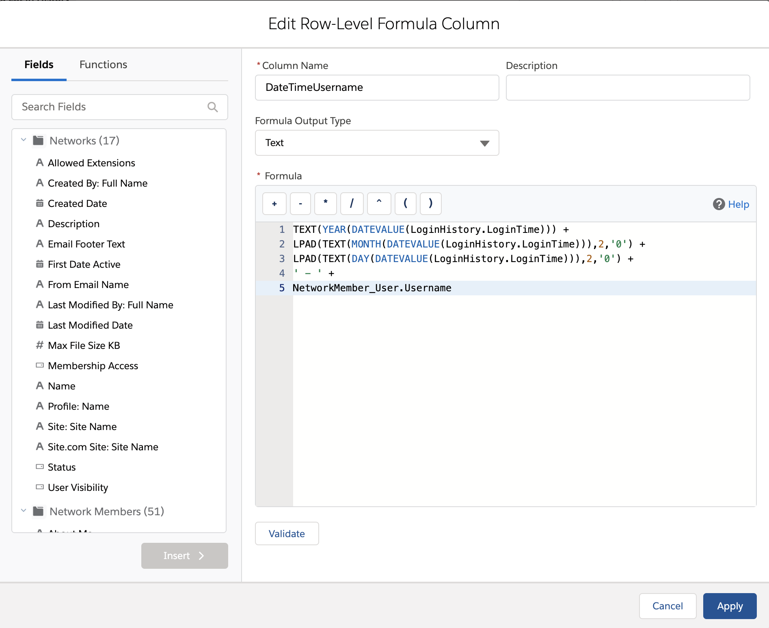This screenshot has width=769, height=628.
Task: Insert a close parenthesis
Action: pos(430,204)
